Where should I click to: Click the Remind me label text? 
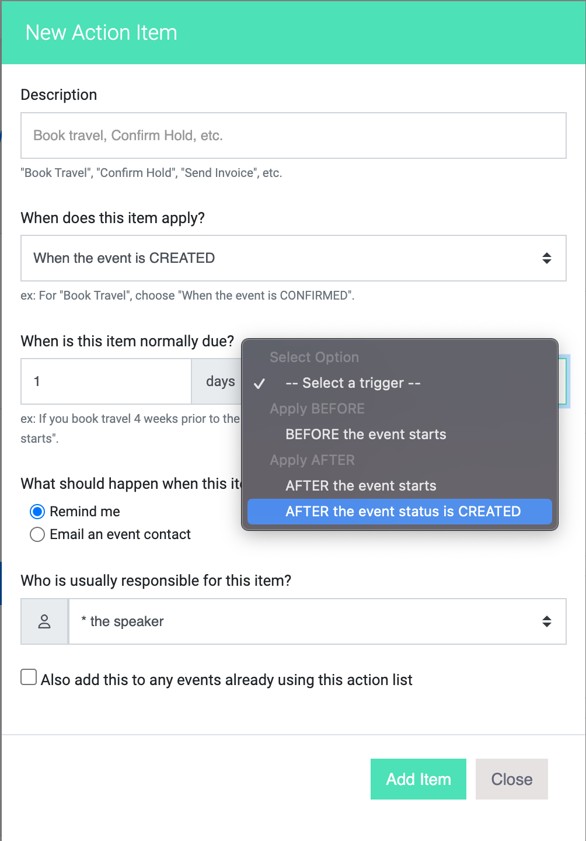pyautogui.click(x=85, y=512)
